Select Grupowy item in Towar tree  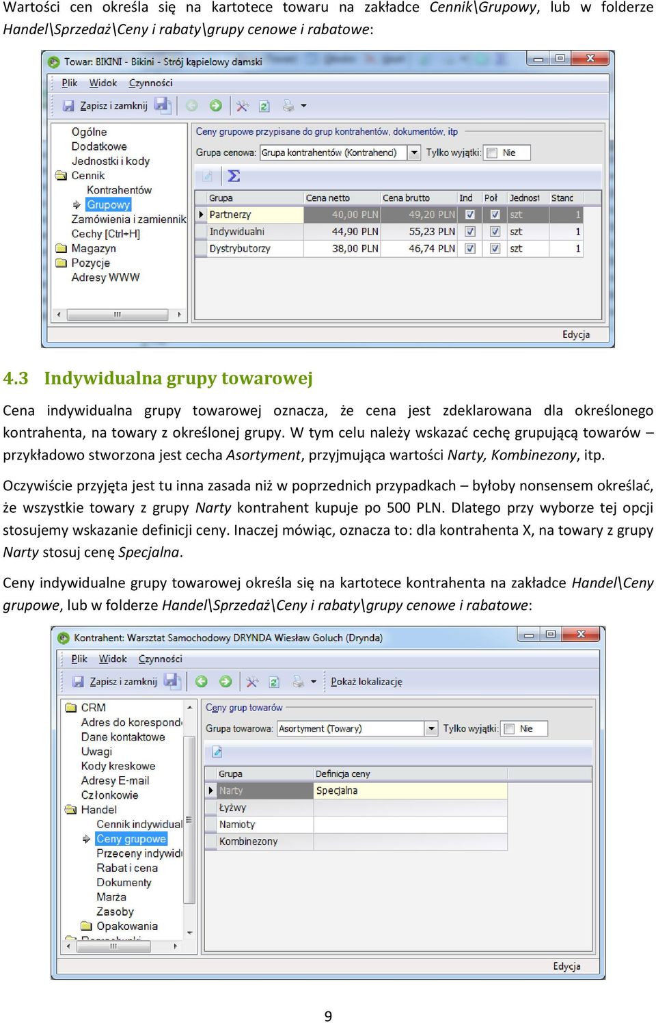108,204
